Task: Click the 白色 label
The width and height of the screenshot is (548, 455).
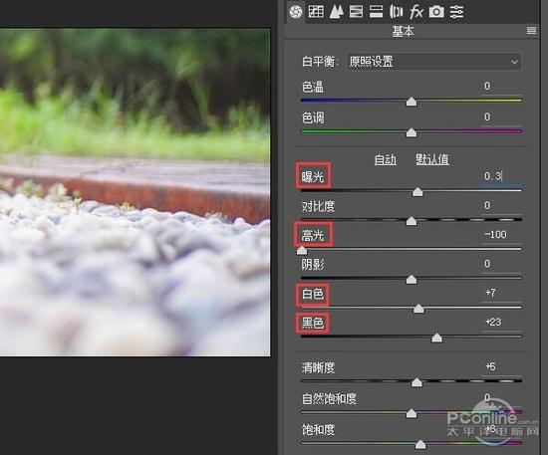Action: pos(312,294)
